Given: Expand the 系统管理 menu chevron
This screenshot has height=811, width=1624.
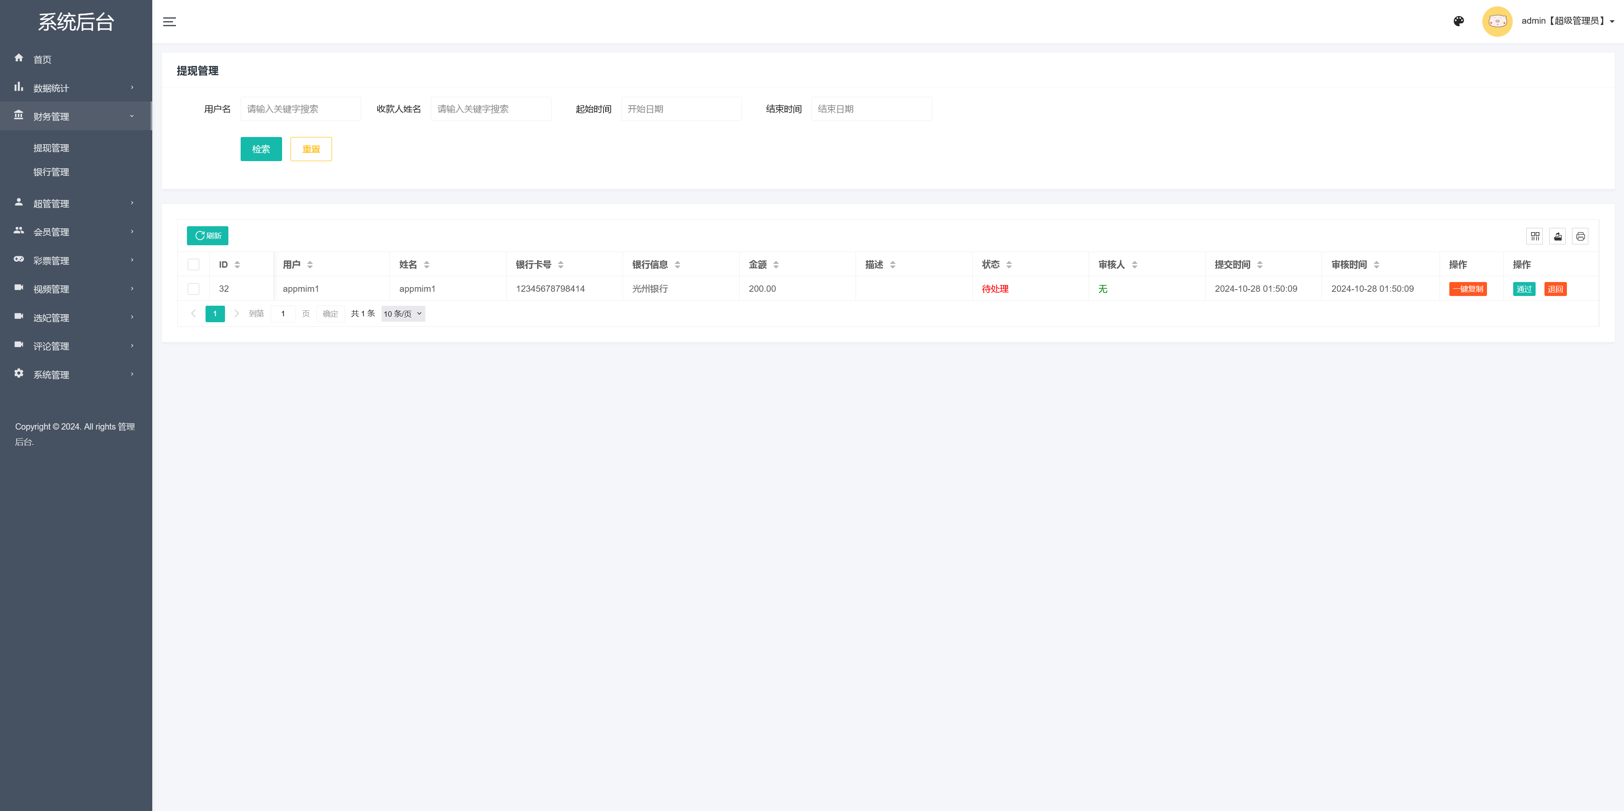Looking at the screenshot, I should 132,374.
